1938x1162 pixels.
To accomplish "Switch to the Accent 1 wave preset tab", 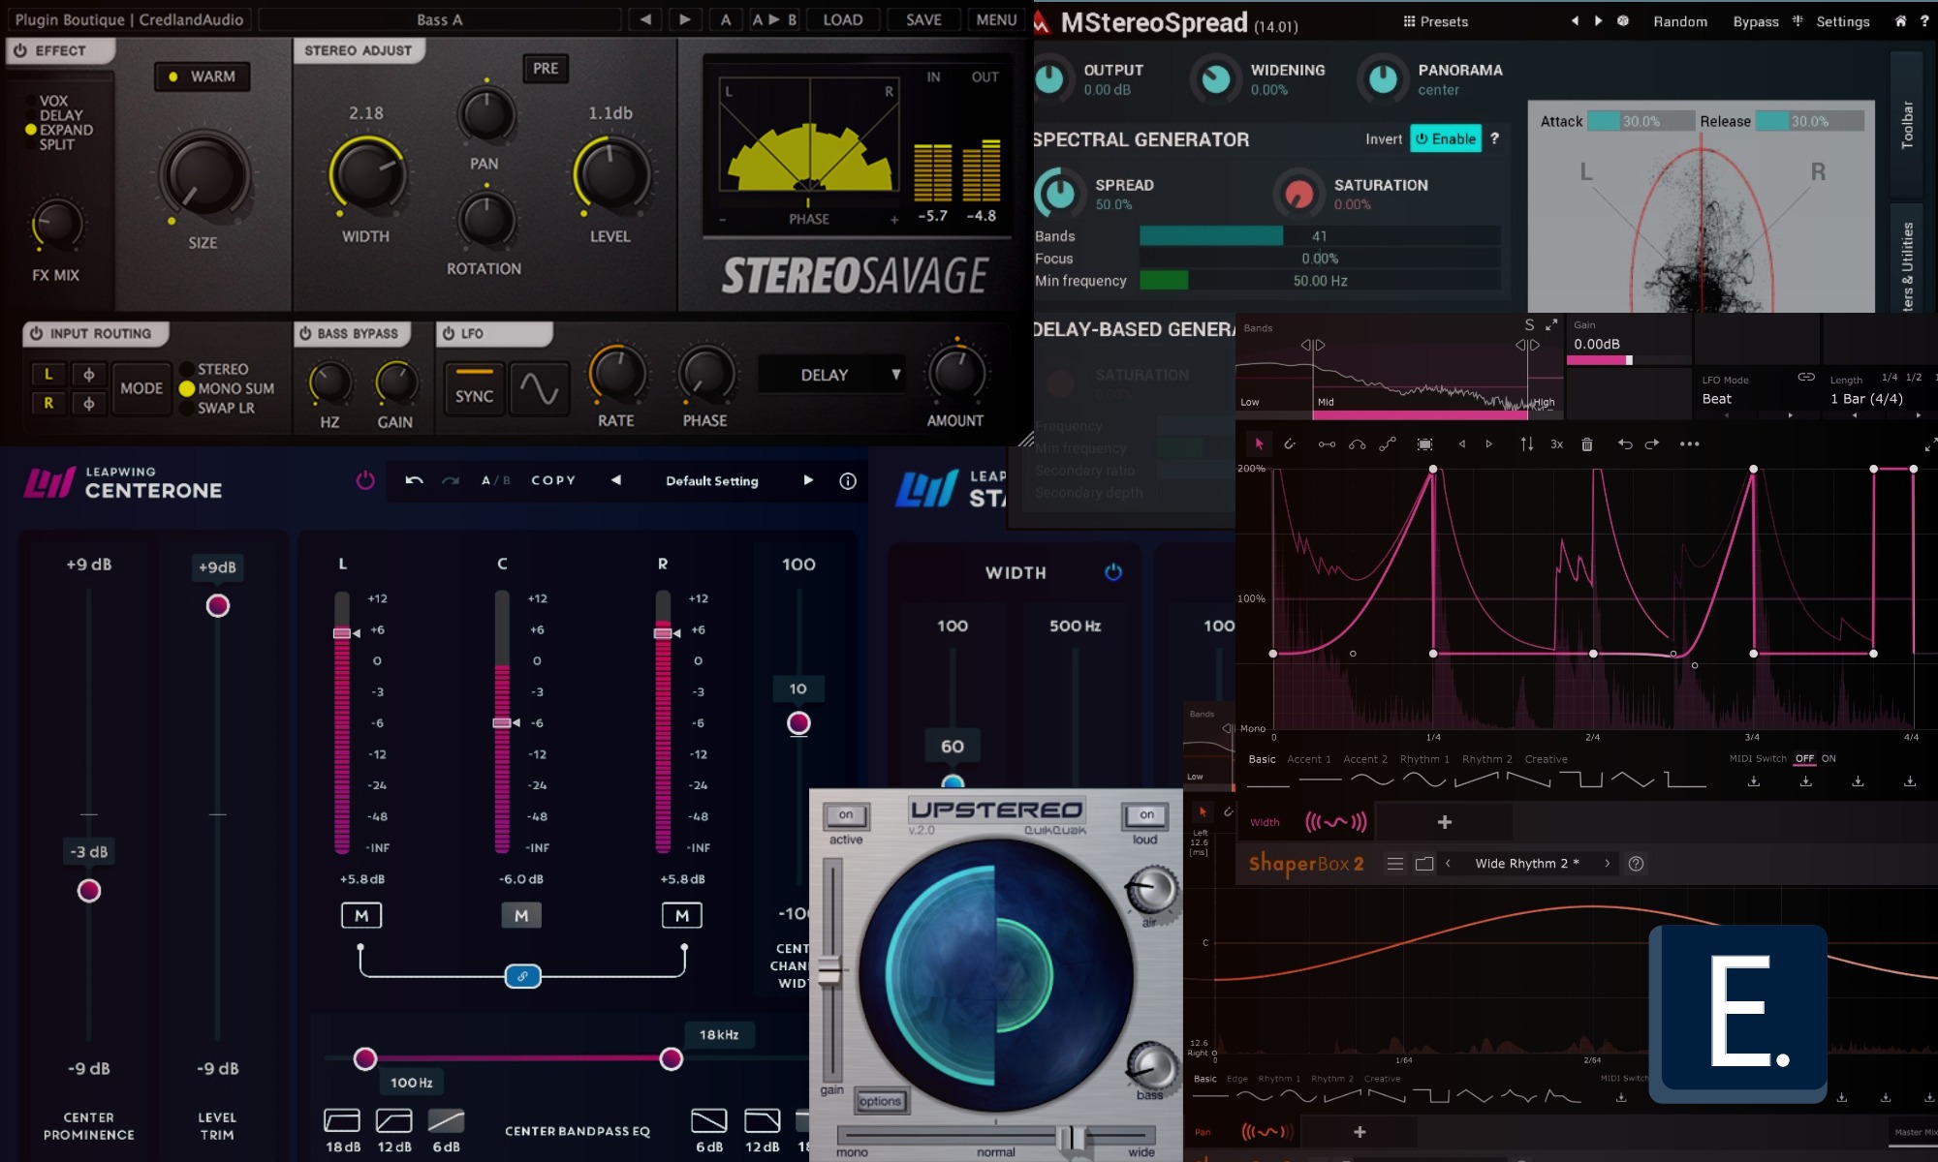I will coord(1308,759).
